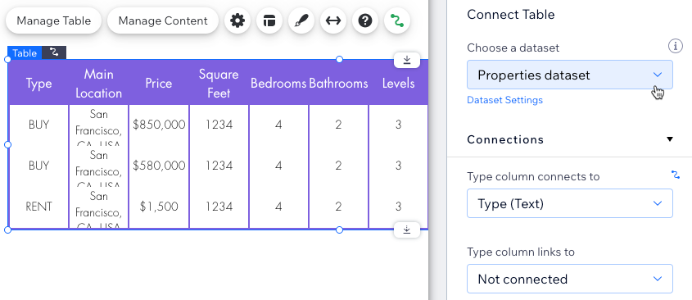Click the table layout icon

[x=269, y=20]
